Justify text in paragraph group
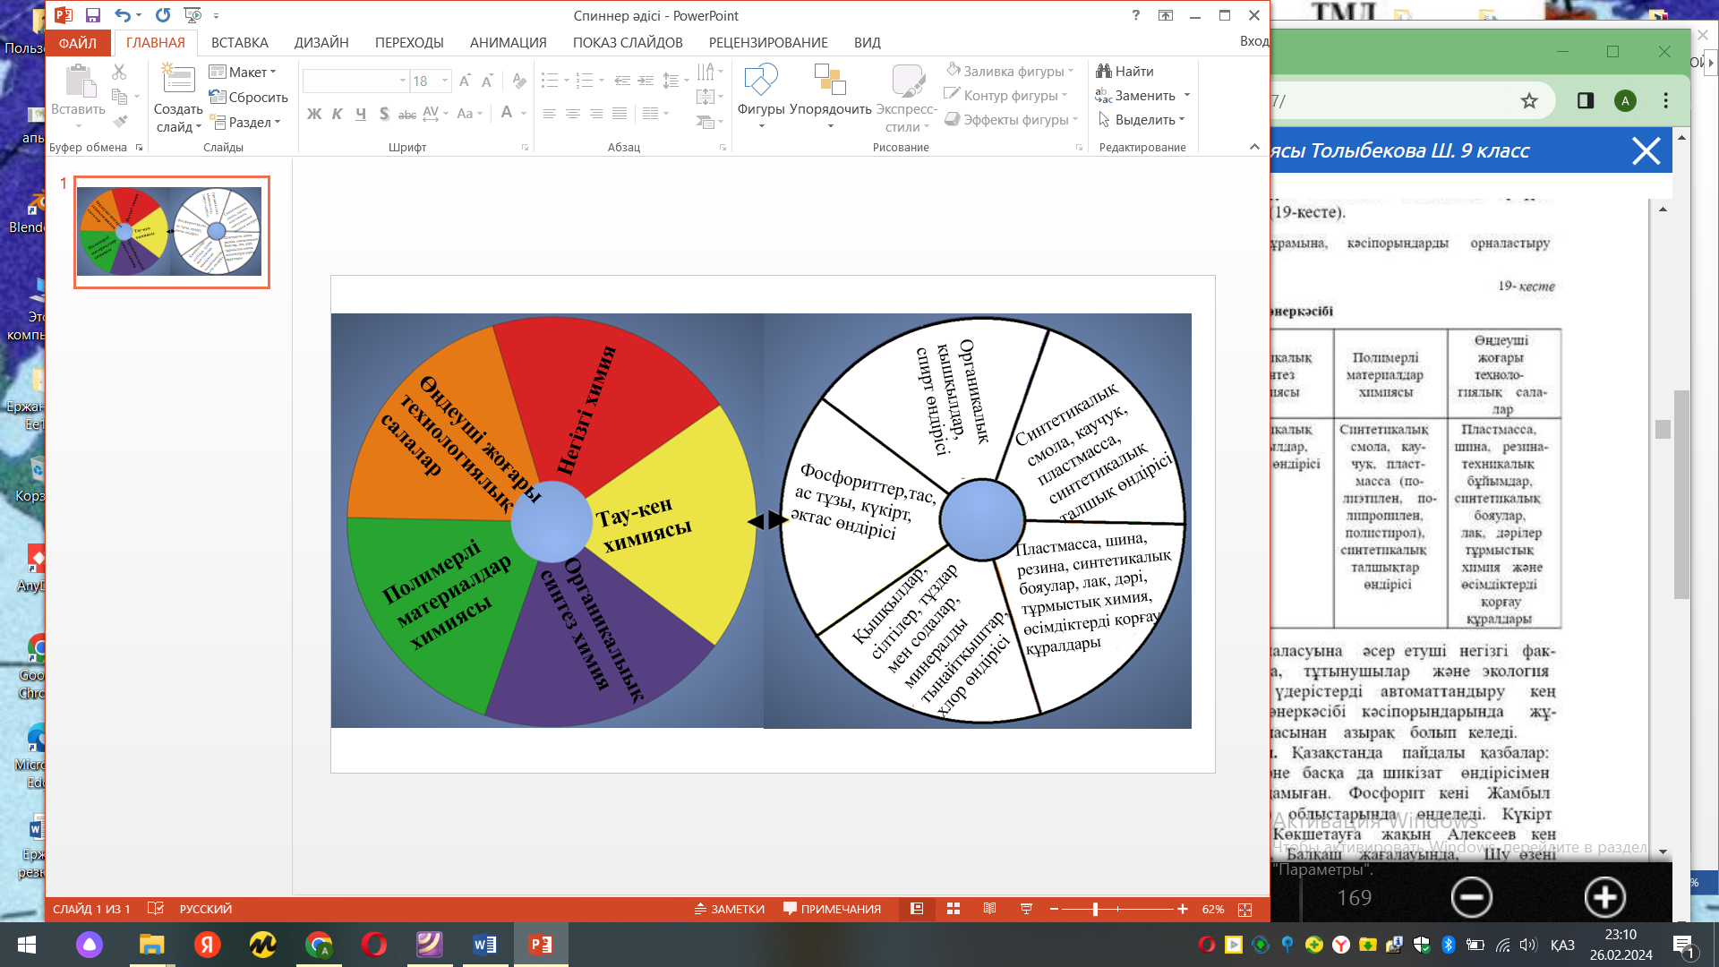Viewport: 1719px width, 967px height. pyautogui.click(x=620, y=114)
